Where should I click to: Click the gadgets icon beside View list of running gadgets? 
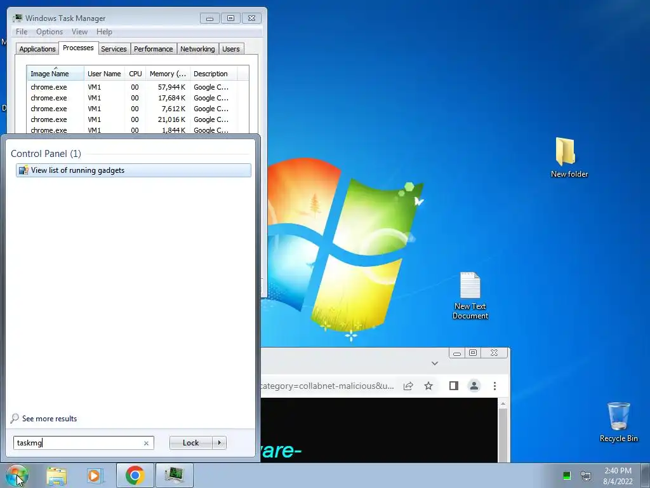coord(23,170)
